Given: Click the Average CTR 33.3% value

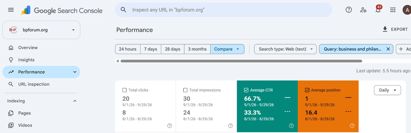Looking at the screenshot, I should [x=252, y=113].
